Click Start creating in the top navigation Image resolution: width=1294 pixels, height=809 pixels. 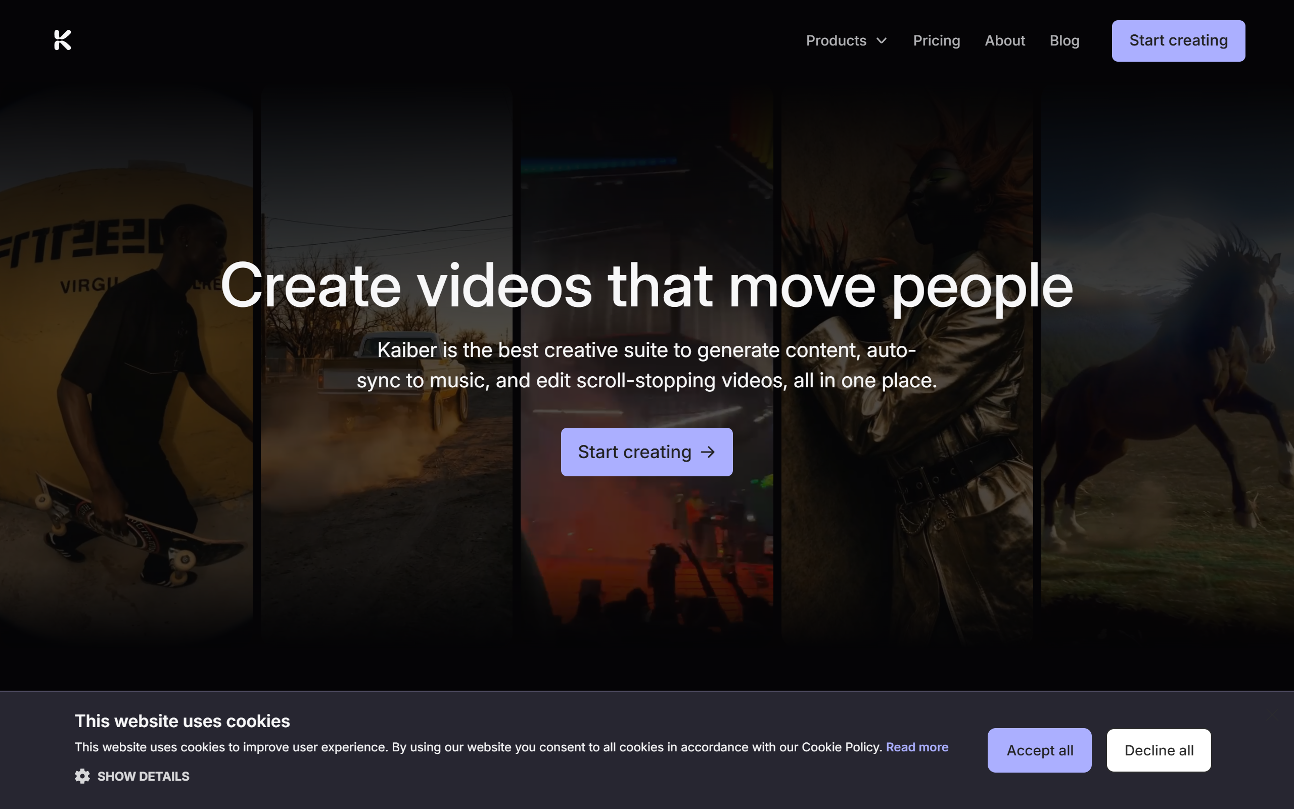point(1179,40)
